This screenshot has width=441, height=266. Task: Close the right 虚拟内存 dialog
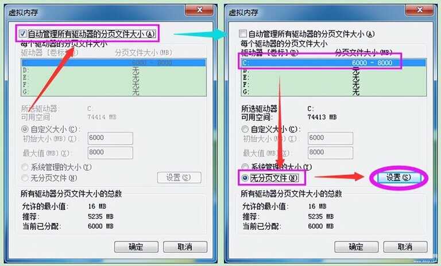tap(419, 10)
